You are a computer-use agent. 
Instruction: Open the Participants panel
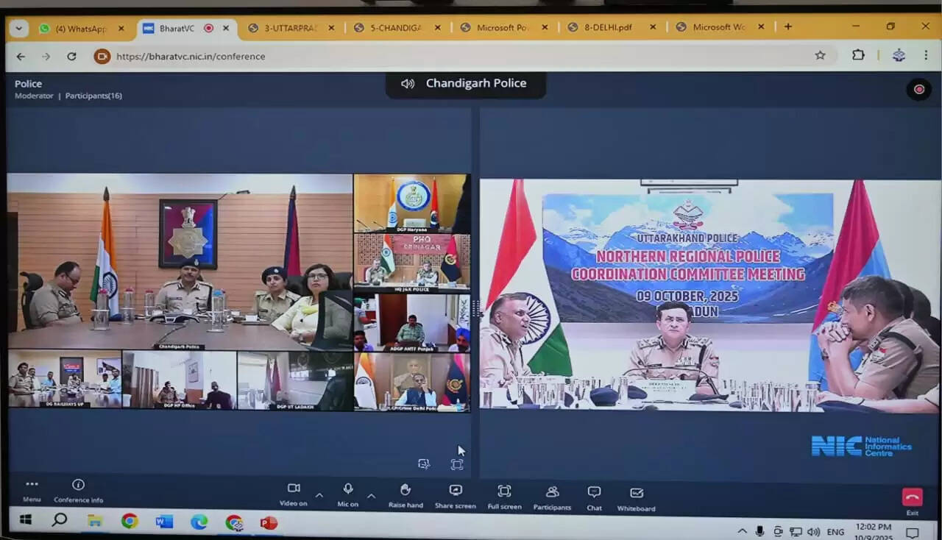(551, 493)
